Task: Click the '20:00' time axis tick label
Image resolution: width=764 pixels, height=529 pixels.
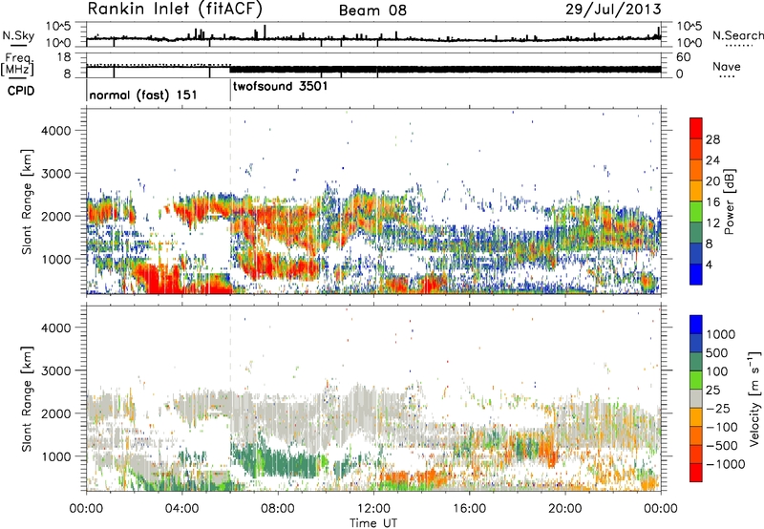Action: tap(565, 509)
